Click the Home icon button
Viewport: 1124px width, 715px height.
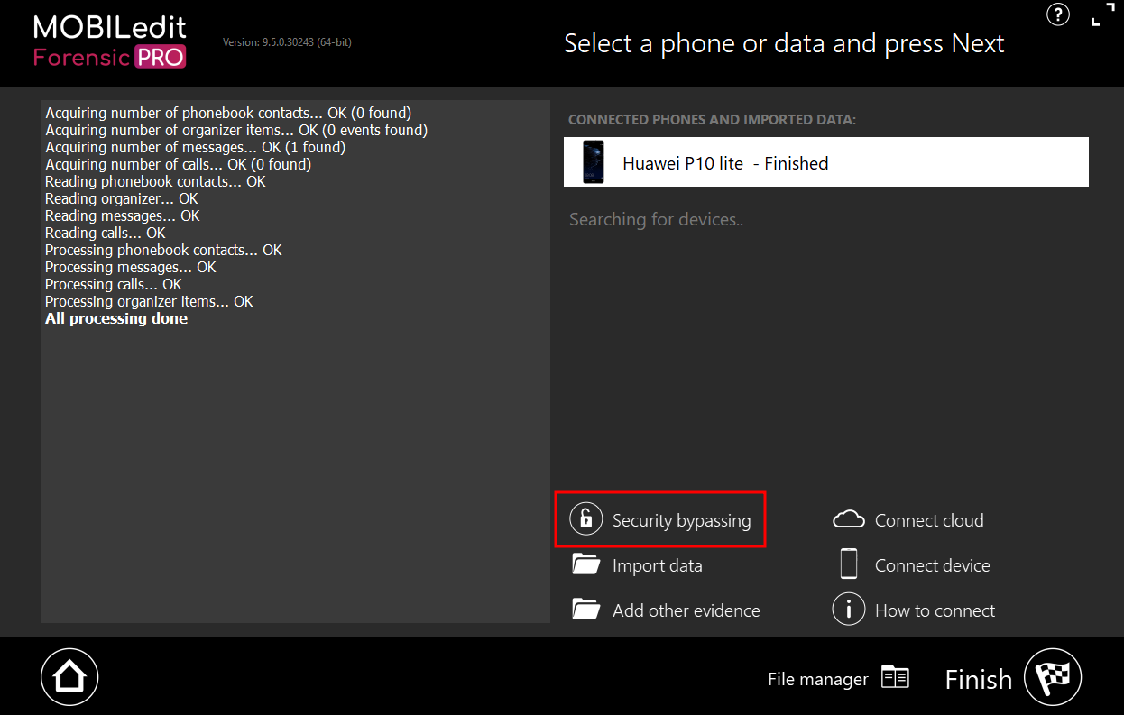tap(69, 676)
